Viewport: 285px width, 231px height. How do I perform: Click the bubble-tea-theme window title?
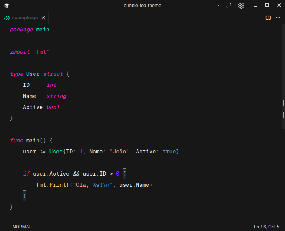pyautogui.click(x=142, y=6)
